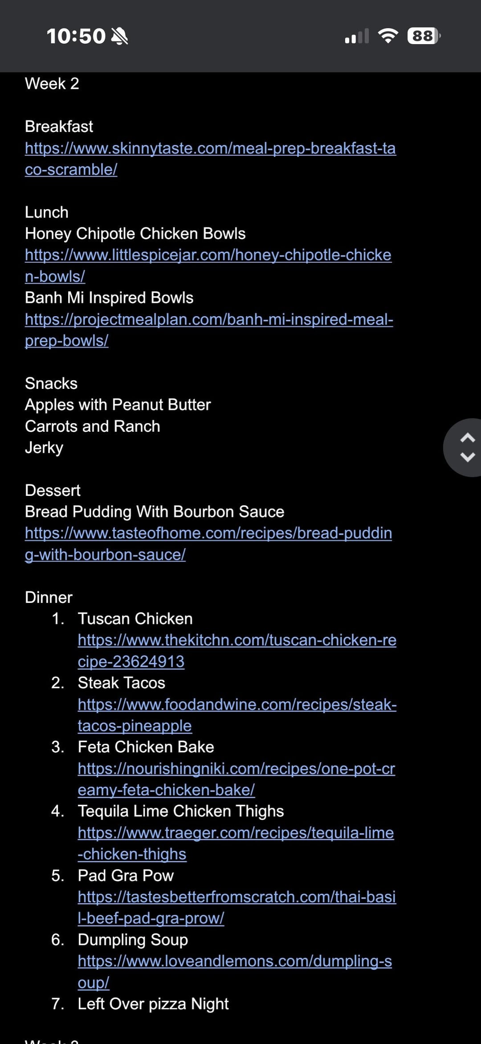The image size is (481, 1044).
Task: Open the foodandwine steak tacos link
Action: point(236,705)
